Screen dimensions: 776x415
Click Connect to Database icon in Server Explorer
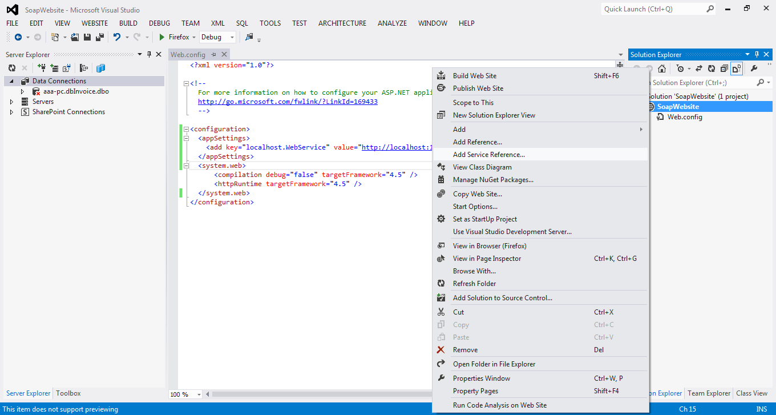click(42, 68)
